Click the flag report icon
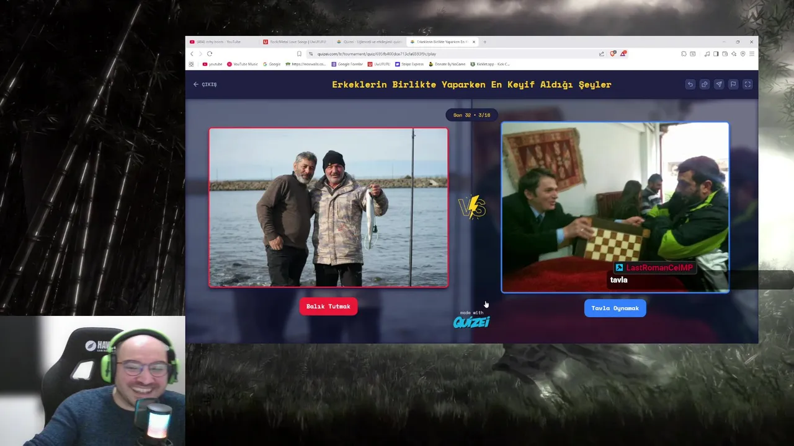 pyautogui.click(x=733, y=84)
